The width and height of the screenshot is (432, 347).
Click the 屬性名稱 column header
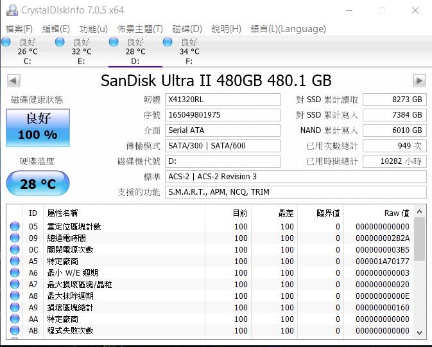tap(125, 213)
